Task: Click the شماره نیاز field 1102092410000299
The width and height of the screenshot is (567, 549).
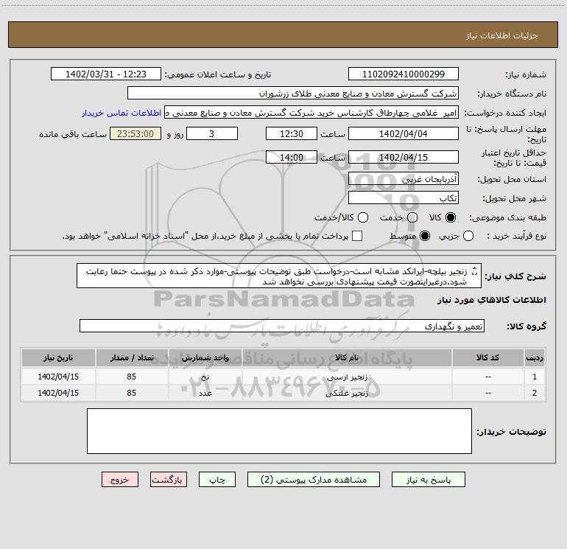Action: [x=404, y=74]
